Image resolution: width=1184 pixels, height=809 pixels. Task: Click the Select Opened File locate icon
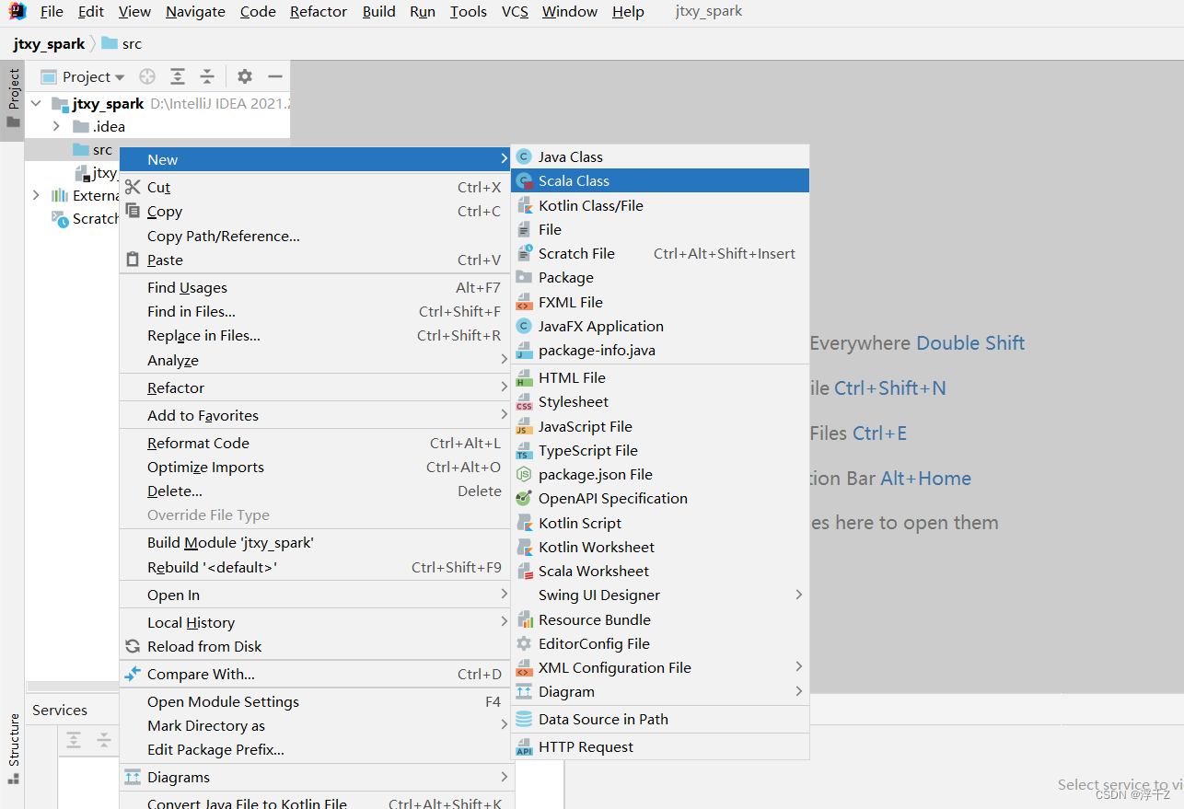(x=147, y=76)
